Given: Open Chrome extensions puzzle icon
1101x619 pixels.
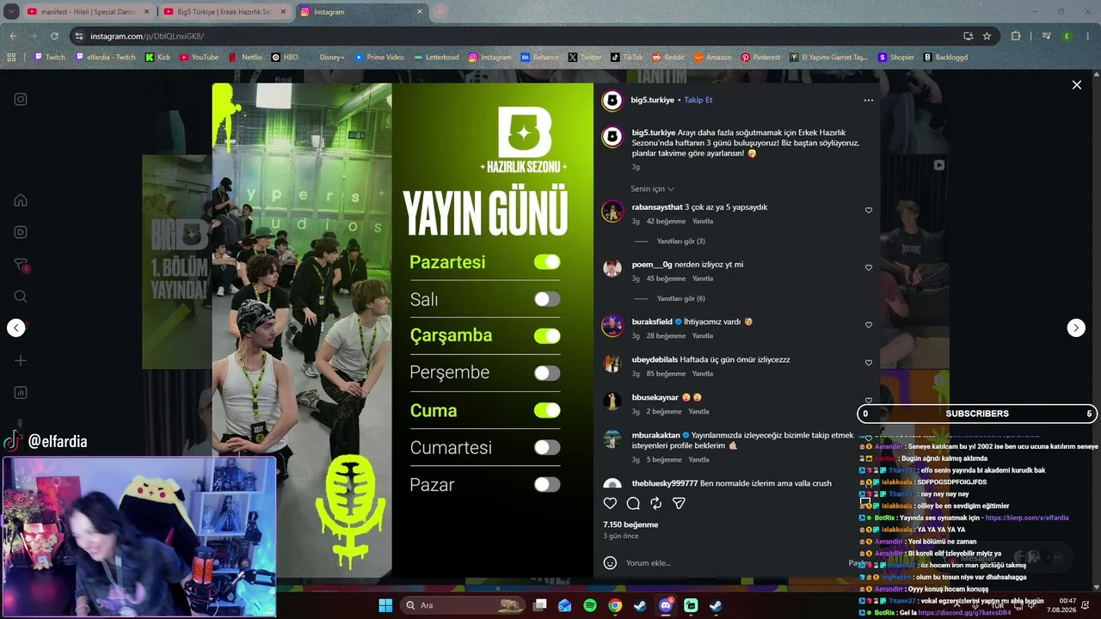Looking at the screenshot, I should [1016, 36].
